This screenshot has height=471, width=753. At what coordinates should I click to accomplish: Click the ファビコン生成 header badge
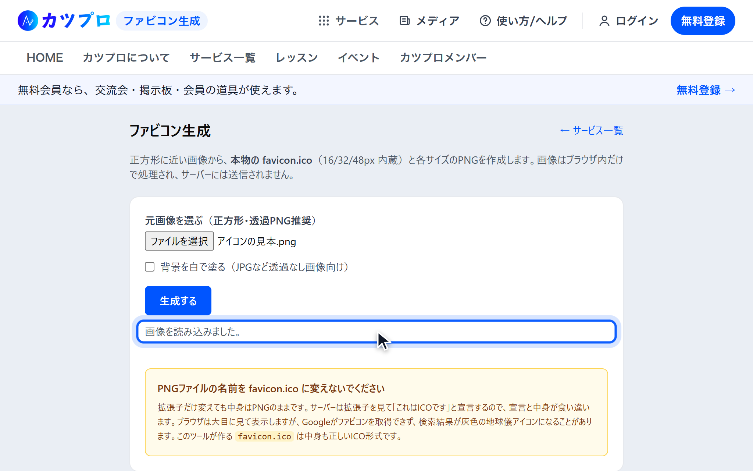(x=162, y=21)
